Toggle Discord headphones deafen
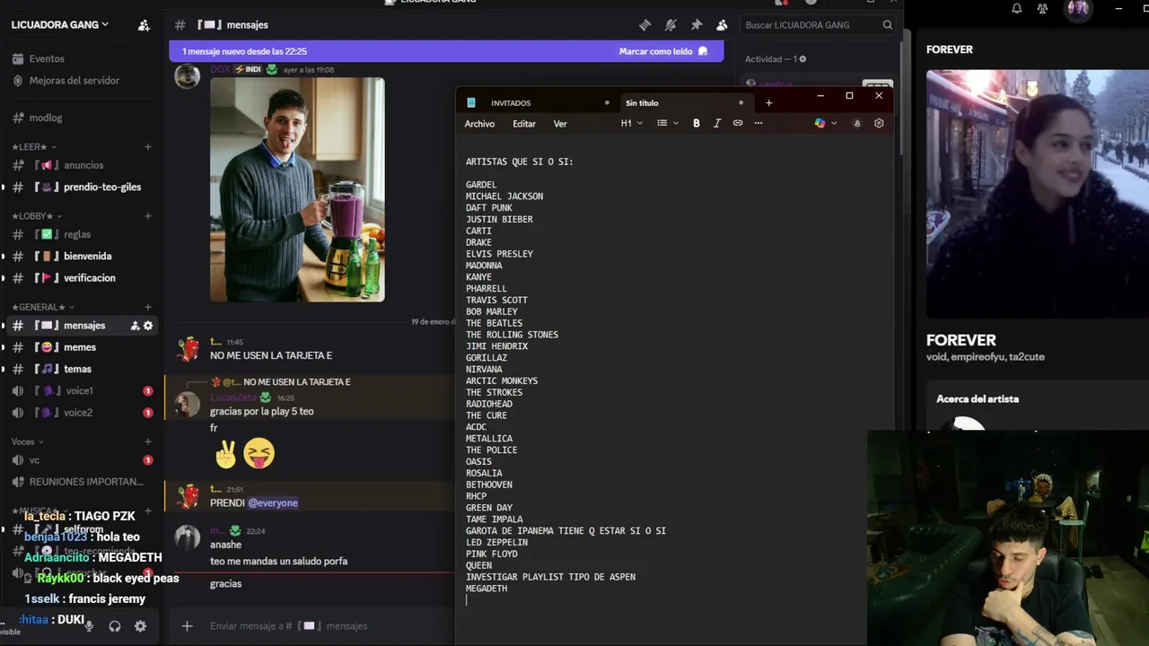 click(x=114, y=626)
